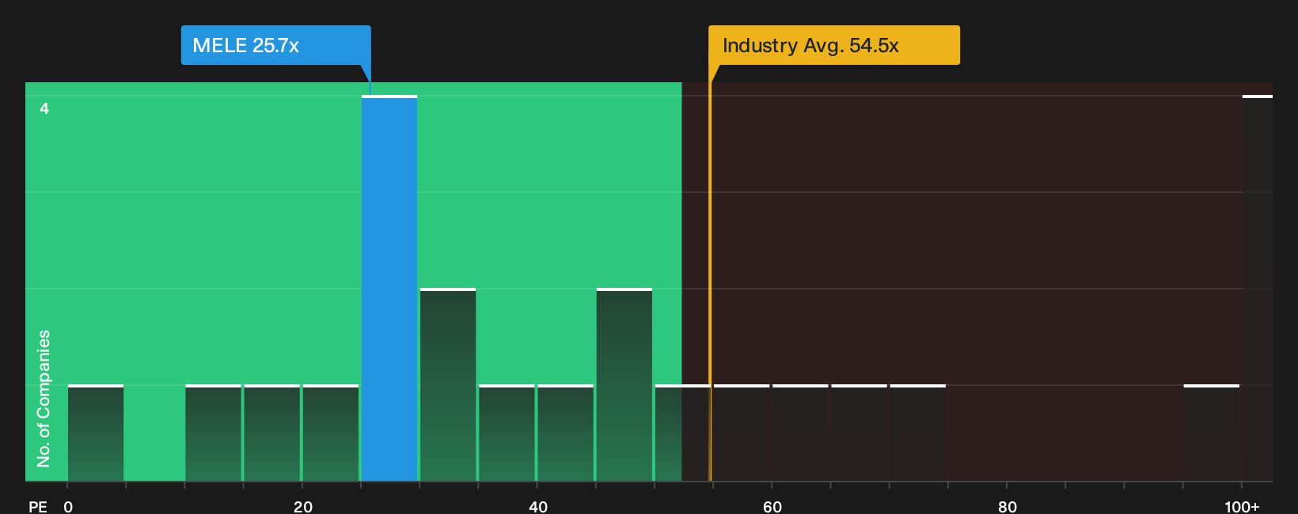Choose the two-company bar at PE 30 to 35
This screenshot has height=514, width=1298.
[448, 384]
